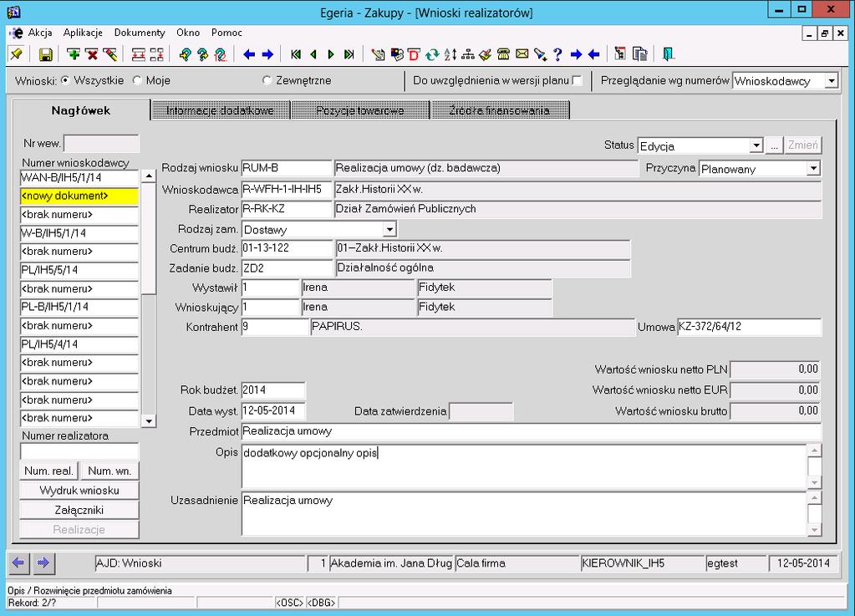Viewport: 855px width, 616px height.
Task: Click the Rok budżet. field 2014
Action: [273, 389]
